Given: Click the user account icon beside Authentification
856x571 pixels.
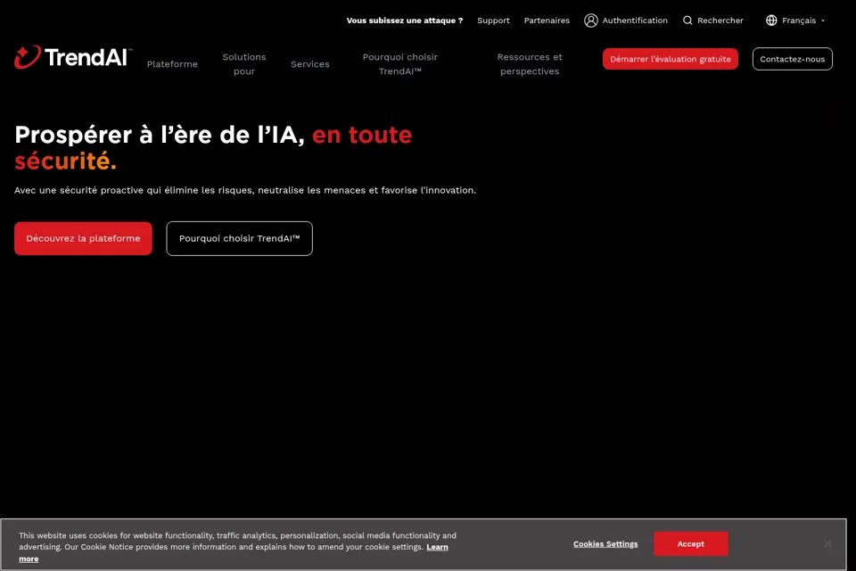Looking at the screenshot, I should (590, 21).
